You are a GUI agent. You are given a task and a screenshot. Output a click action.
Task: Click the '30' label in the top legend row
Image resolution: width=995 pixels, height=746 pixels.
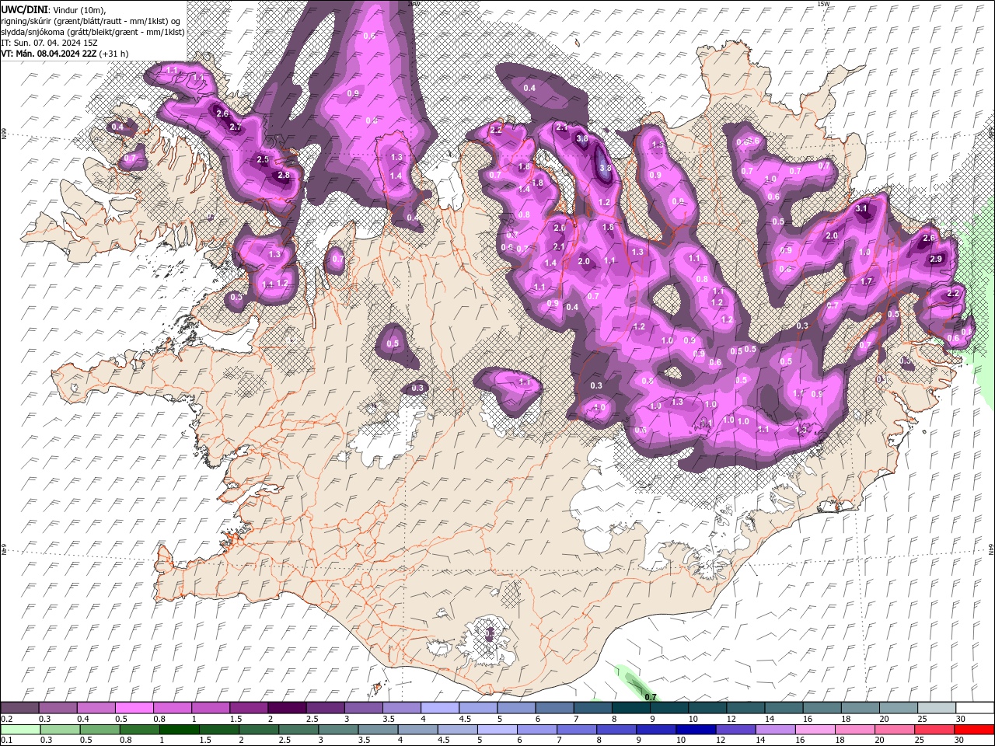(961, 719)
